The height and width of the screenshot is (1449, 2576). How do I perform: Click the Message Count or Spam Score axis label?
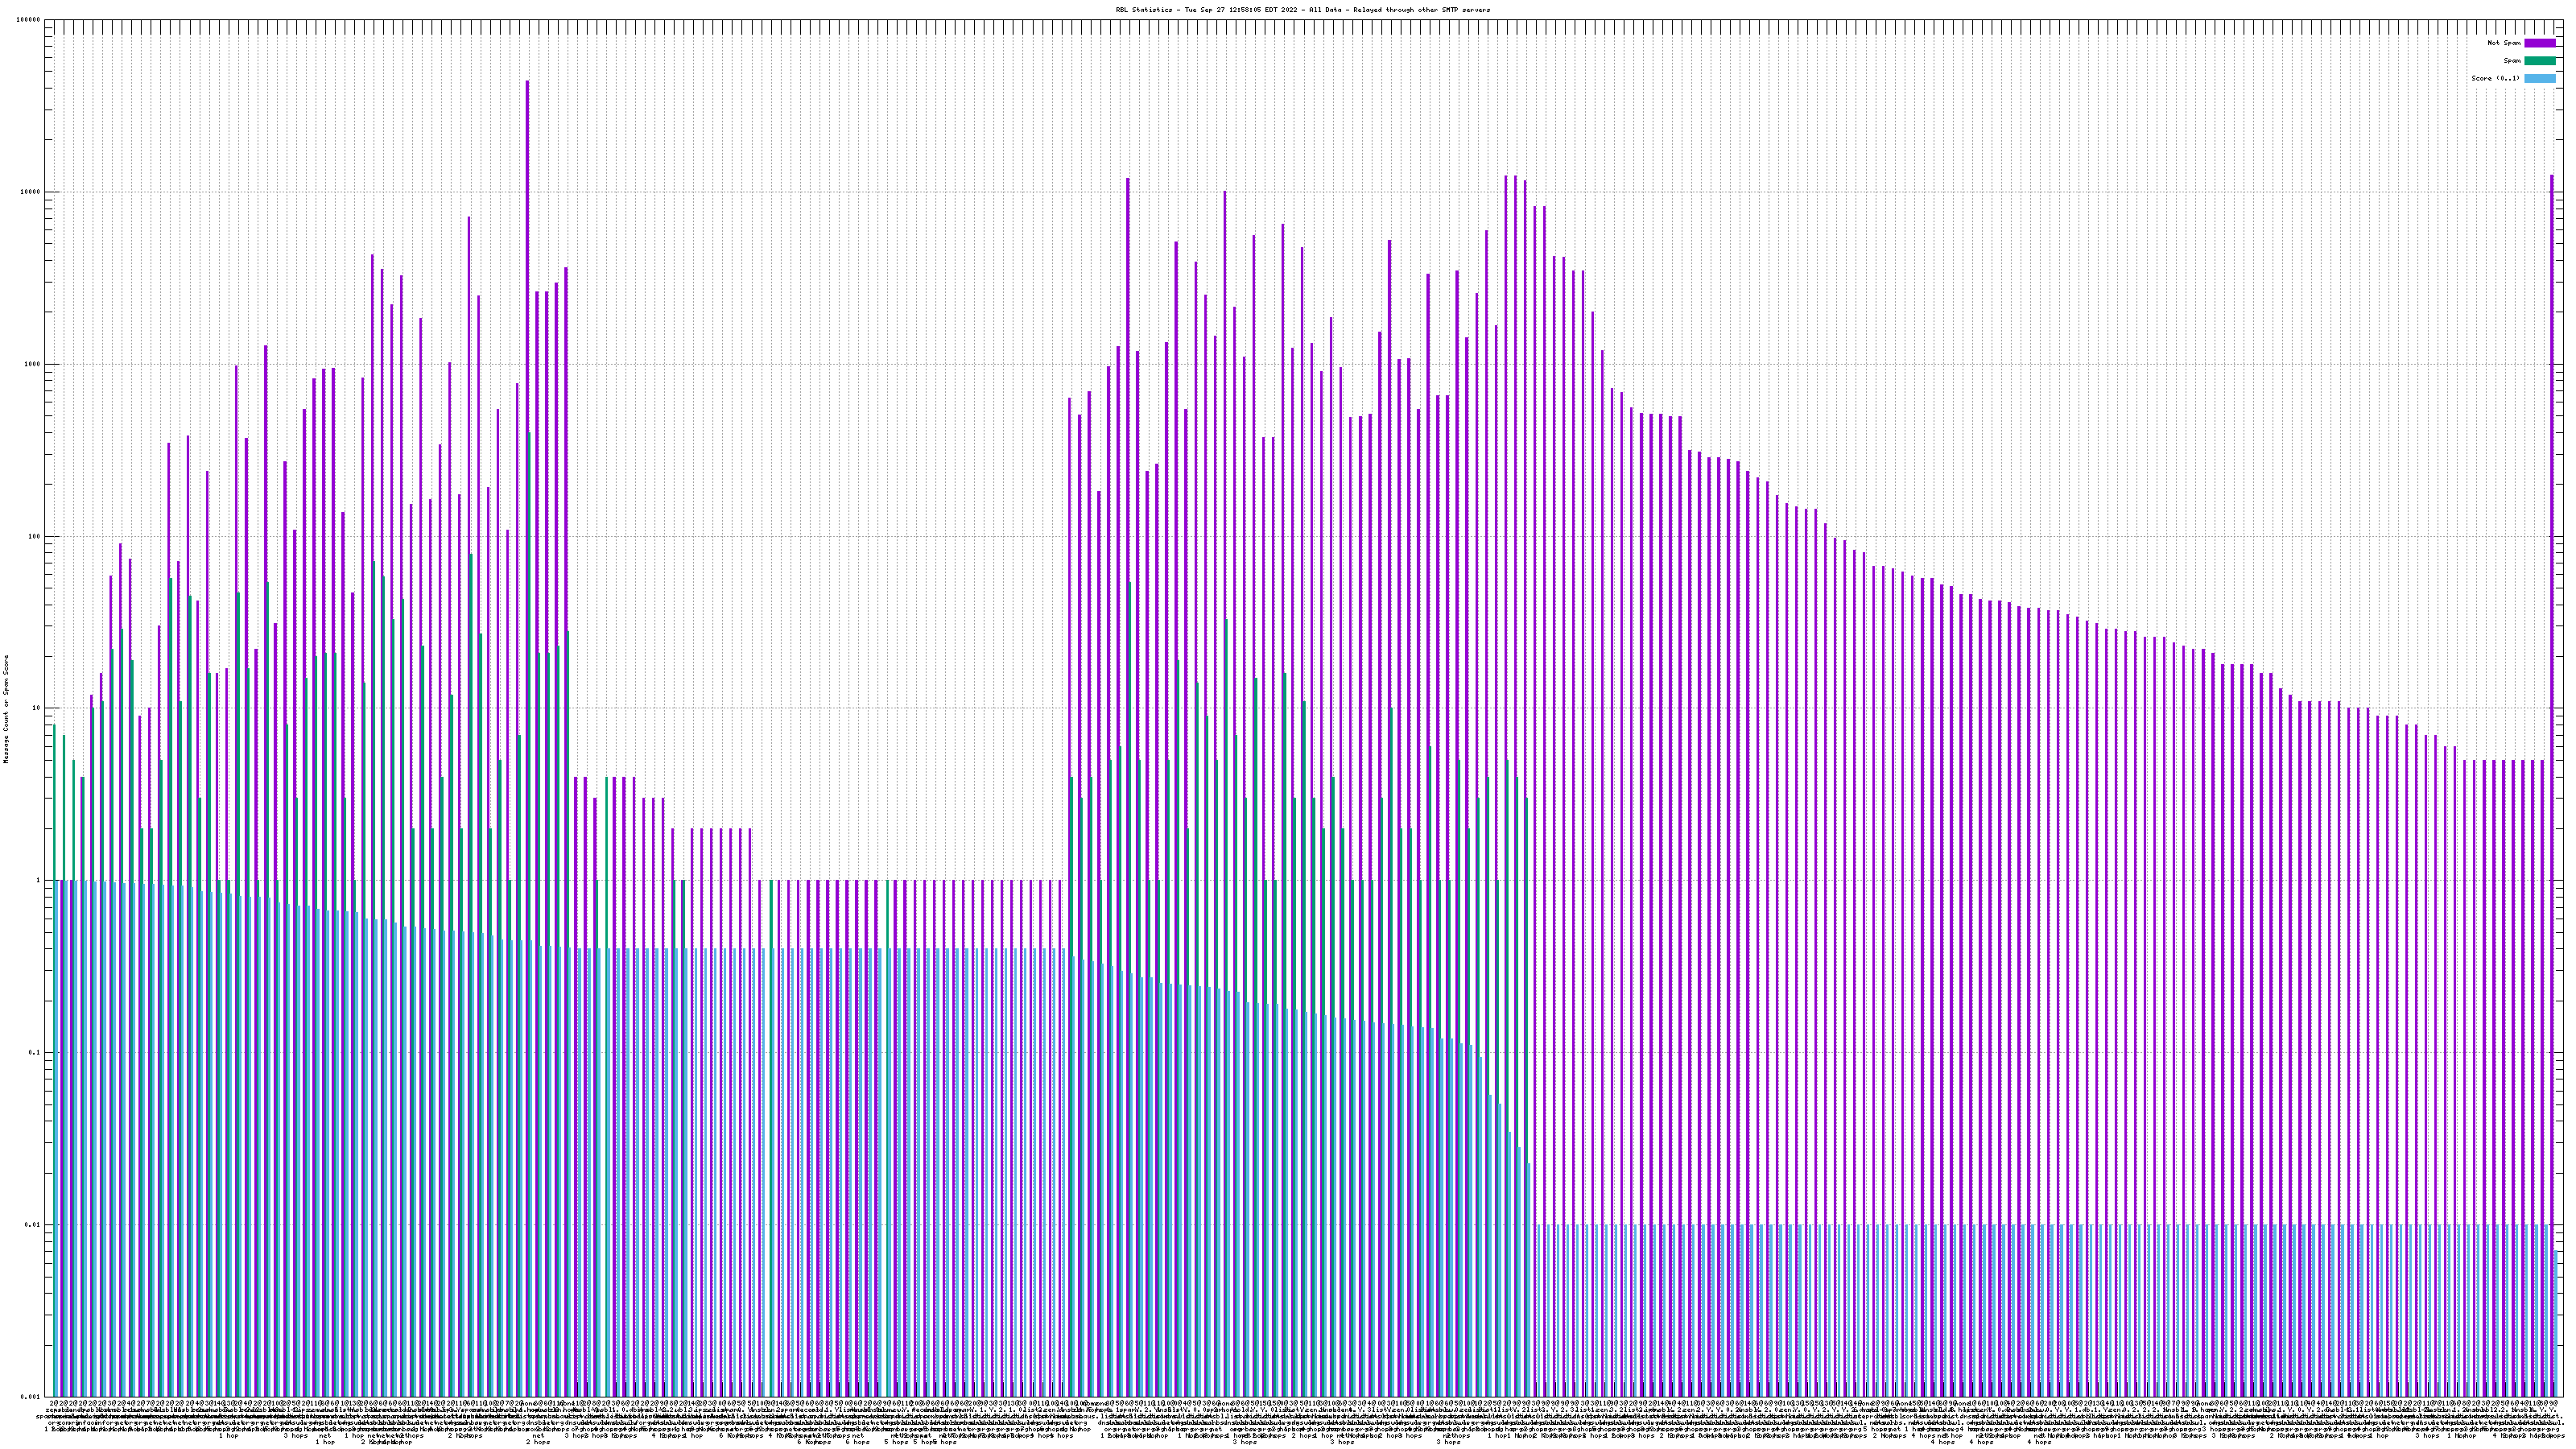click(x=5, y=709)
